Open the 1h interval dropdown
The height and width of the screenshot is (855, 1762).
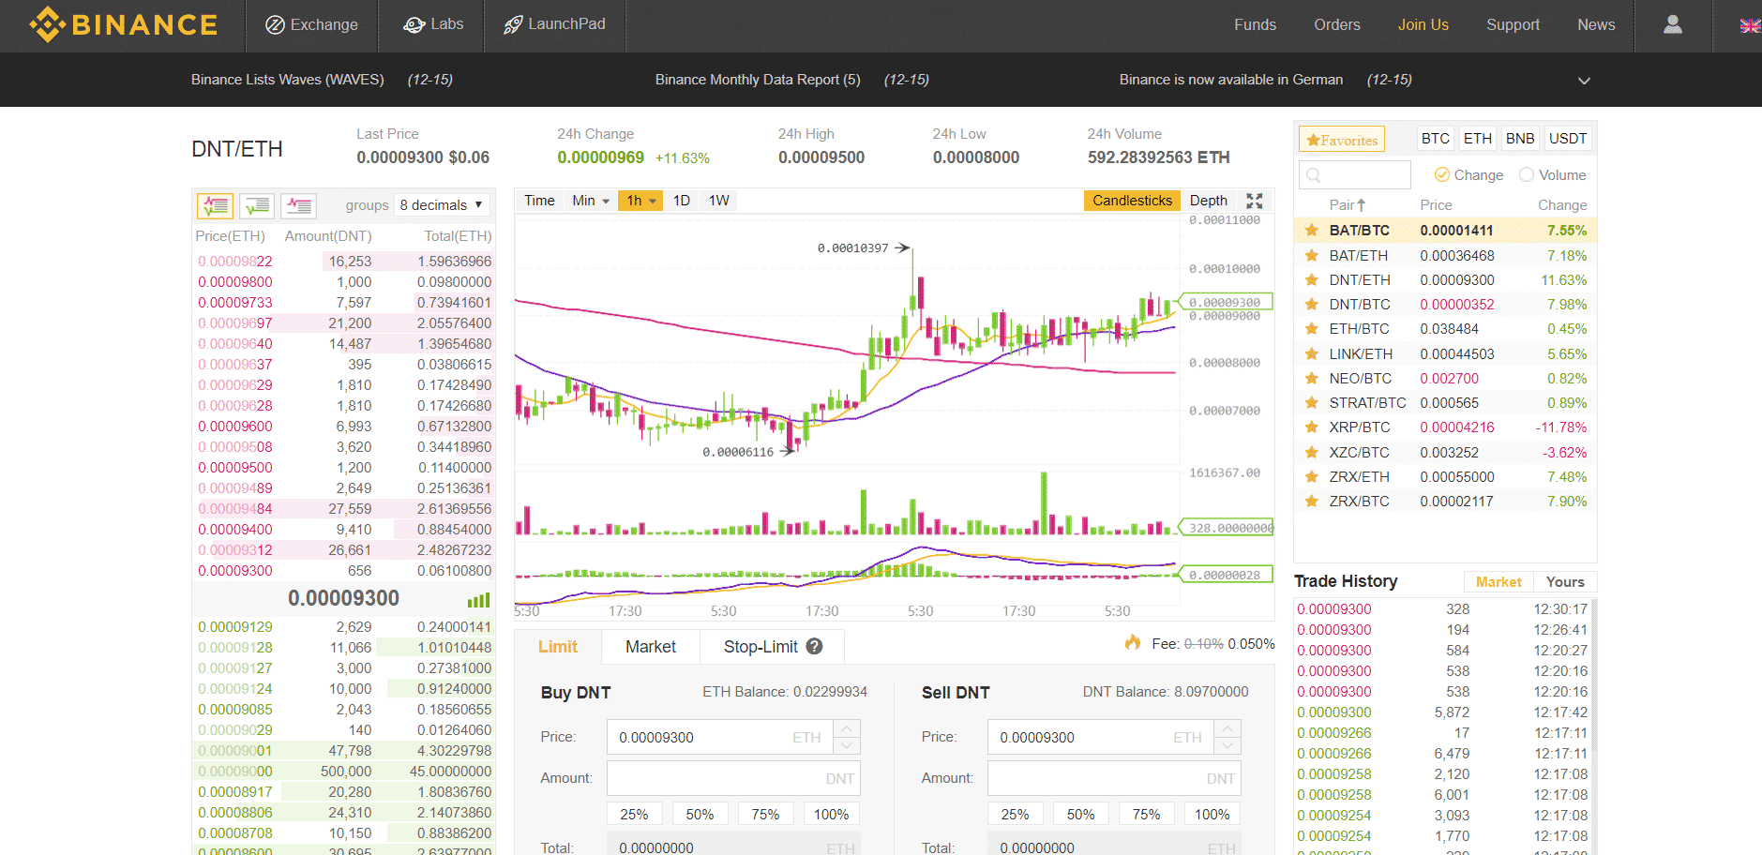pyautogui.click(x=640, y=201)
